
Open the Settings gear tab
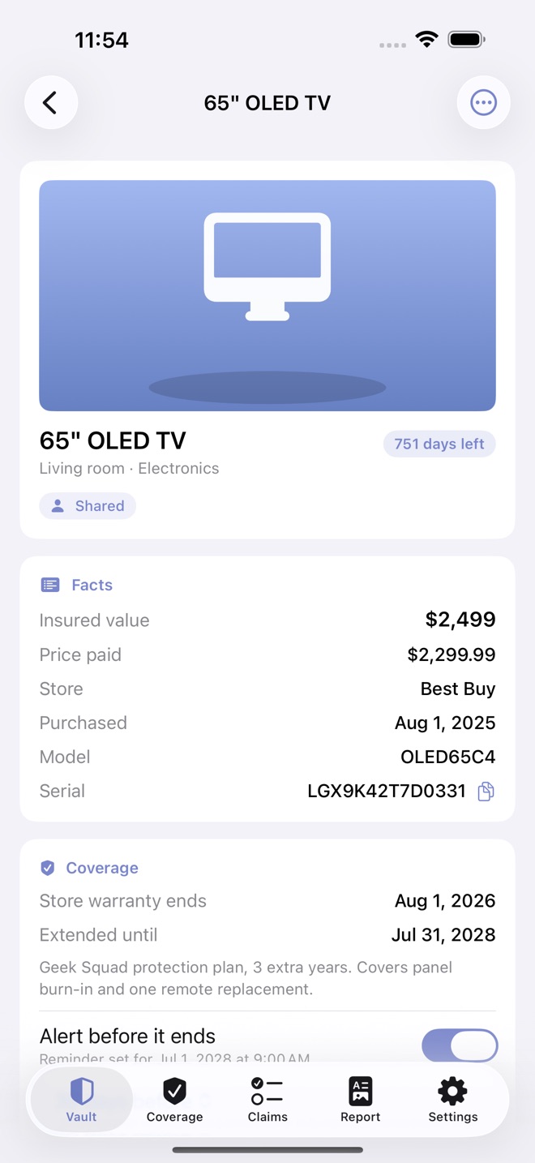pyautogui.click(x=452, y=1100)
